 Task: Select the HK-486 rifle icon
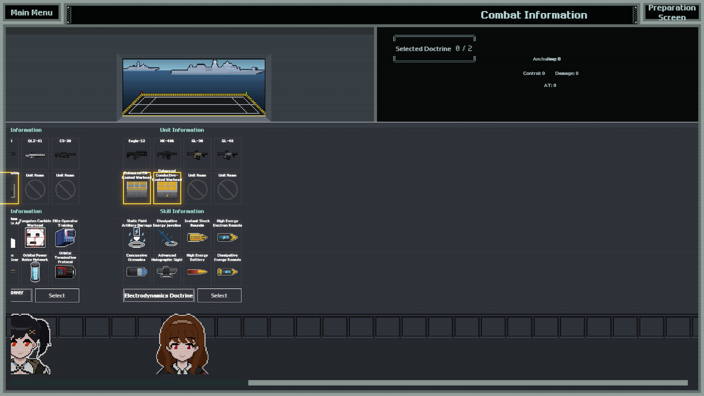[167, 155]
